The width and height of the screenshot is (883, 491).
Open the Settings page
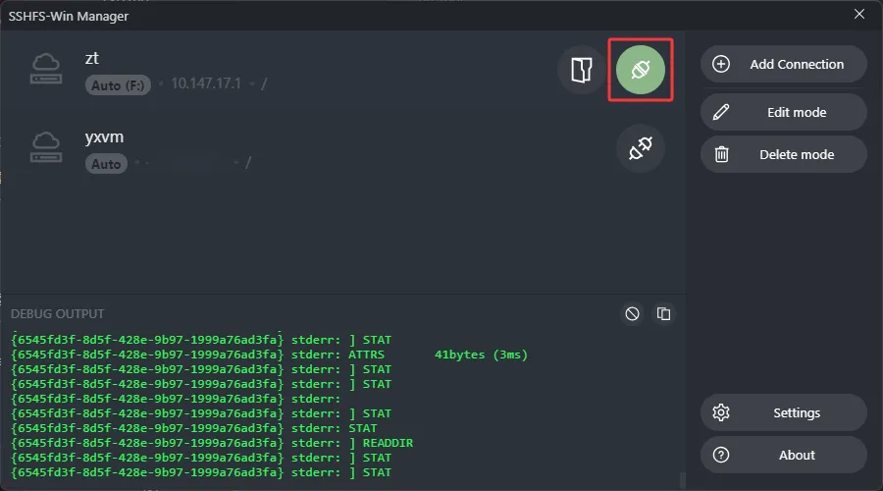783,412
